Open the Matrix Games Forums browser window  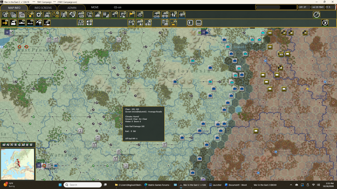click(158, 185)
